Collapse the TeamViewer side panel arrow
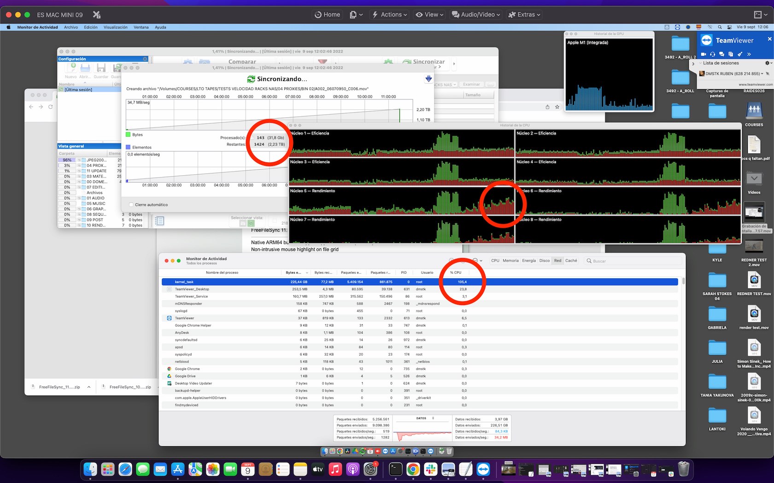 point(693,64)
